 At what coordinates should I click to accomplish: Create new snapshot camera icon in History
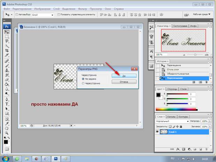click(x=200, y=82)
